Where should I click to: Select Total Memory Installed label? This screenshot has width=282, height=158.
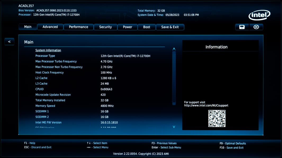(50, 100)
